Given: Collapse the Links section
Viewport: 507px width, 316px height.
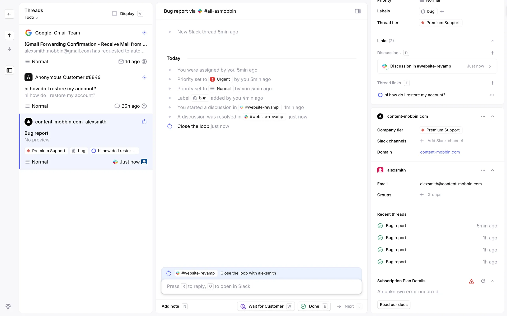Looking at the screenshot, I should (x=492, y=41).
